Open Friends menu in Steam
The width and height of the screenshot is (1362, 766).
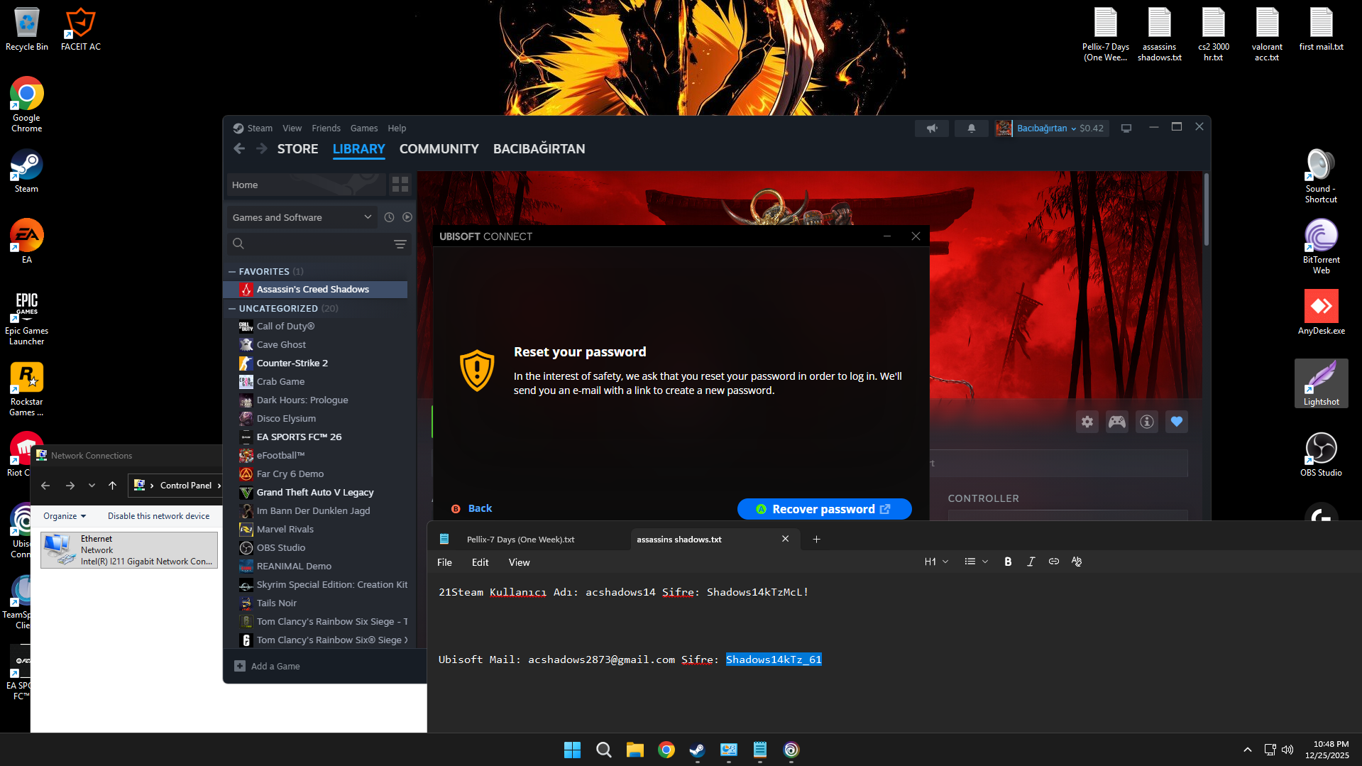click(x=326, y=128)
